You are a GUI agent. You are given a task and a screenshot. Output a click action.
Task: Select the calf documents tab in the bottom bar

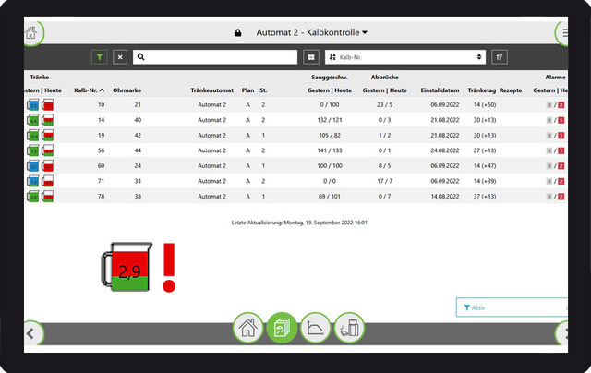[x=282, y=328]
